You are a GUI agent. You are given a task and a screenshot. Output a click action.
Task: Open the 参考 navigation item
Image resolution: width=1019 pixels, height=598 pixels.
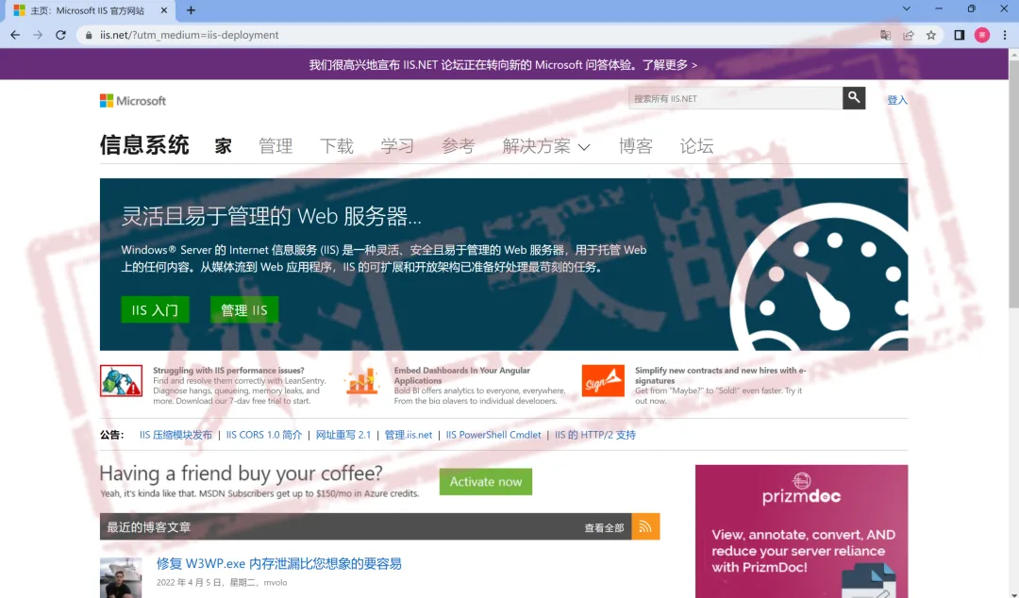pyautogui.click(x=459, y=146)
